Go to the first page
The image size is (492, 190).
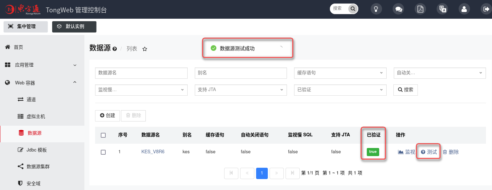pyautogui.click(x=231, y=173)
